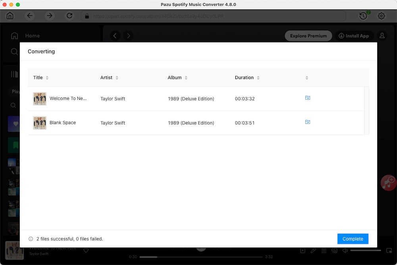The image size is (397, 265).
Task: Click the Complete button
Action: (353, 239)
